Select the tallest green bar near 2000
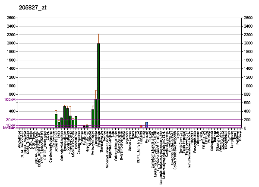Screen dimensions: 259x187 point(98,86)
